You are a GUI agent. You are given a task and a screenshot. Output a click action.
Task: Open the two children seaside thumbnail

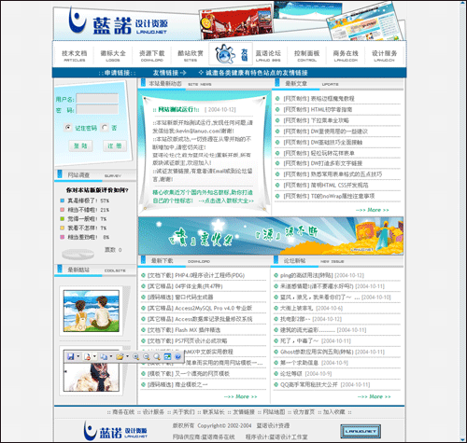92,311
